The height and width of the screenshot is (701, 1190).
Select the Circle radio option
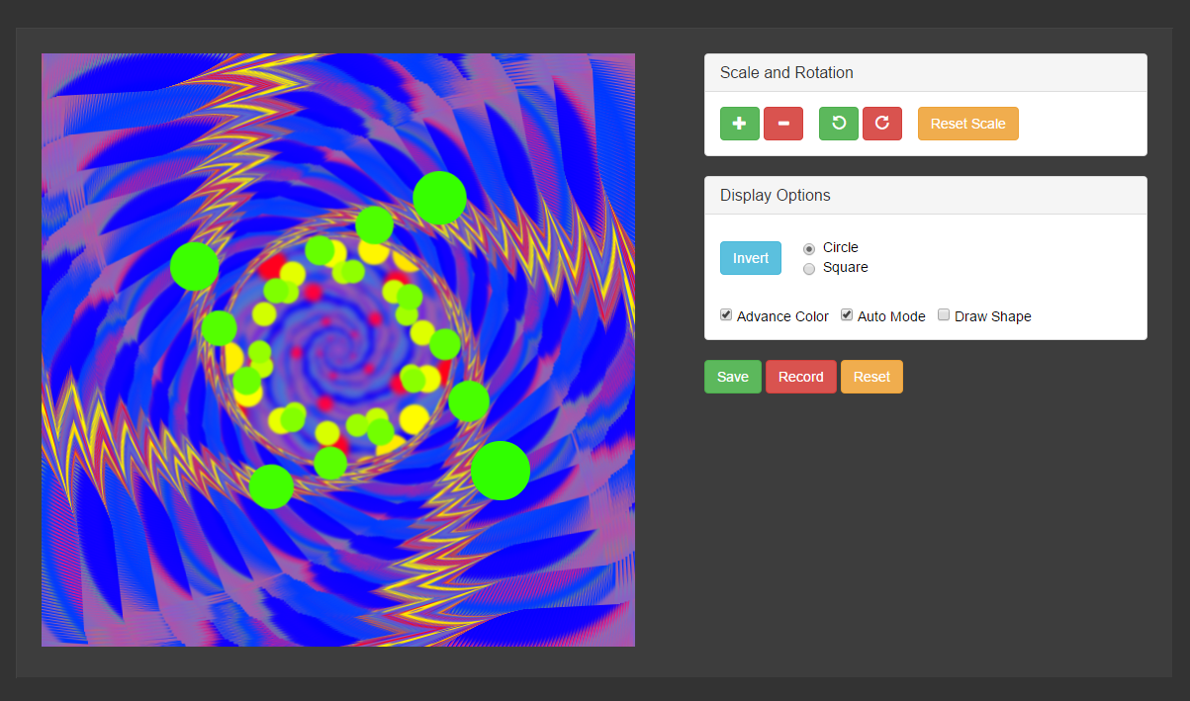(809, 248)
